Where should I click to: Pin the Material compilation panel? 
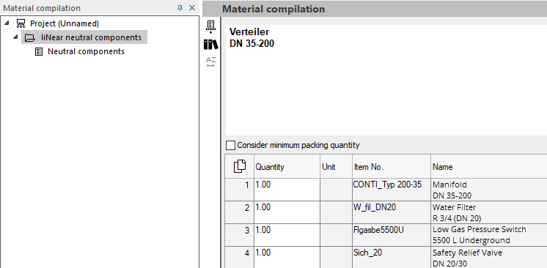click(x=180, y=7)
